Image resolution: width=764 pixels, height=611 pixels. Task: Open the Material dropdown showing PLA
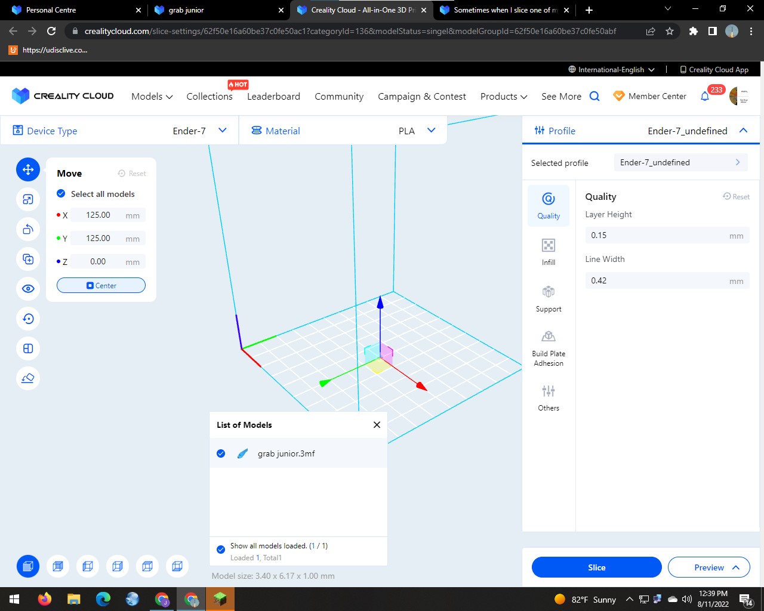[431, 130]
